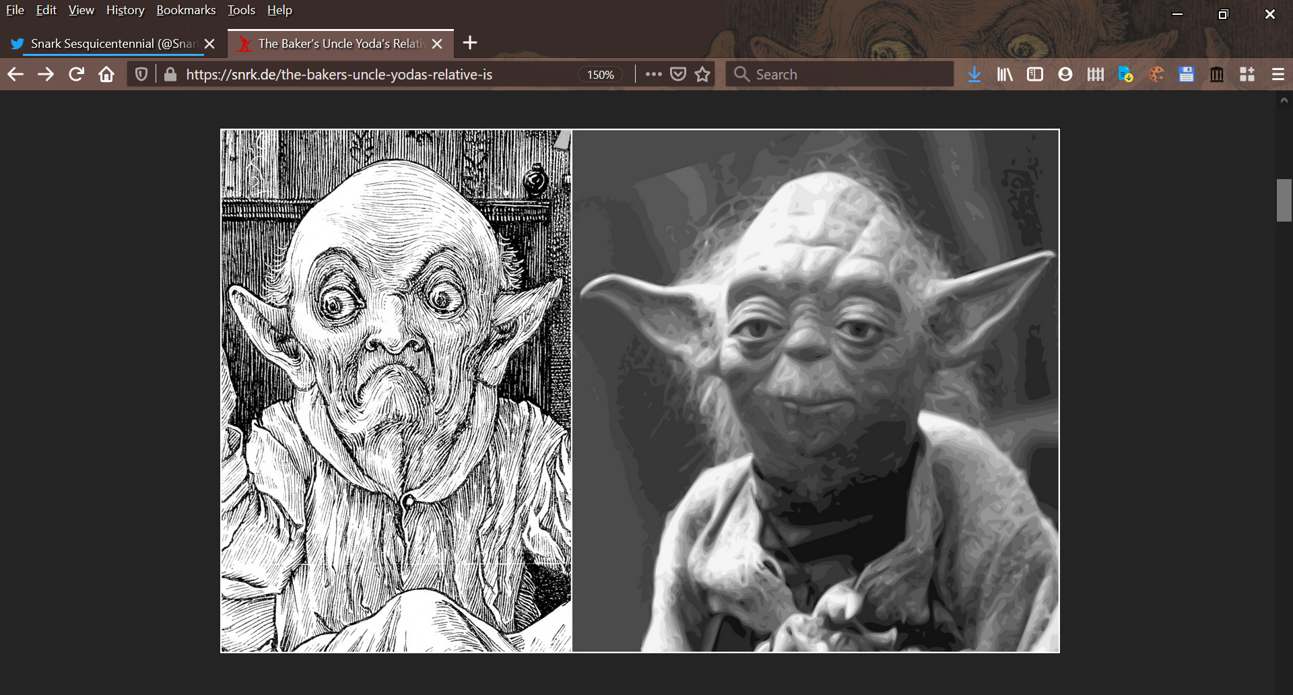
Task: Open the History menu
Action: coord(125,10)
